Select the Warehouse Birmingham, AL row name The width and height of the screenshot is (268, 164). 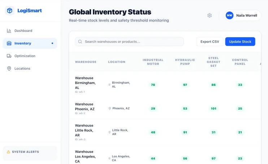pos(85,83)
